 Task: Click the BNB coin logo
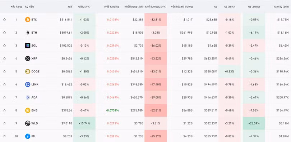click(28, 110)
